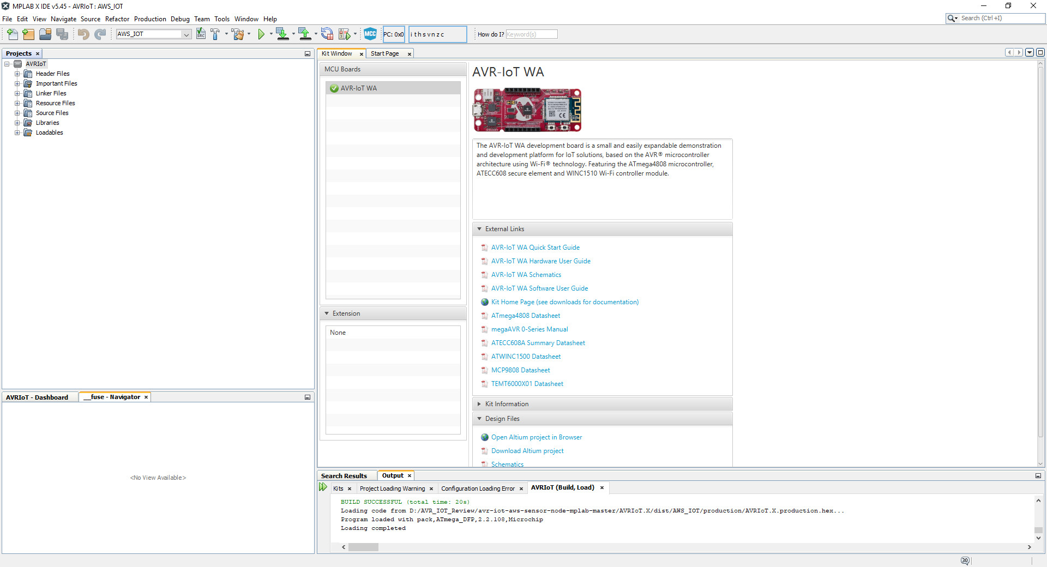Open MPLAB Code Configurator (MCC) icon
Viewport: 1047px width, 567px height.
(x=370, y=34)
